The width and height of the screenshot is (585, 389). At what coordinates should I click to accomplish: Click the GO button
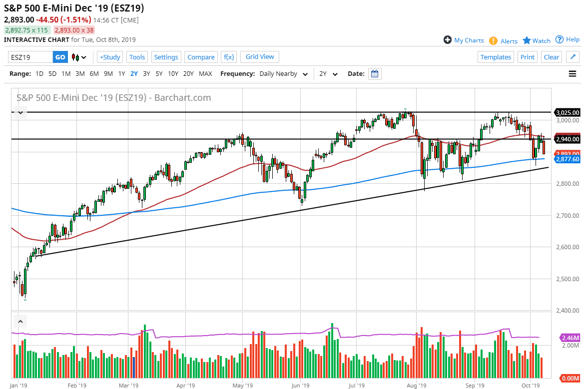coord(59,57)
